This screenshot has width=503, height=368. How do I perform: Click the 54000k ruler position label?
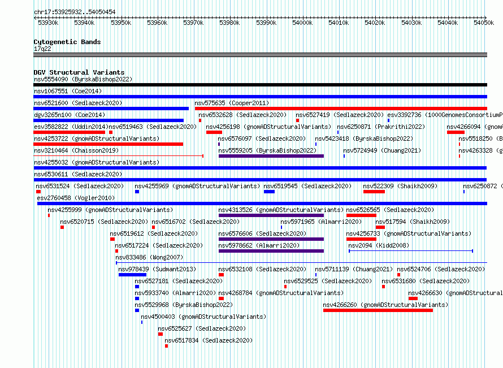[302, 23]
